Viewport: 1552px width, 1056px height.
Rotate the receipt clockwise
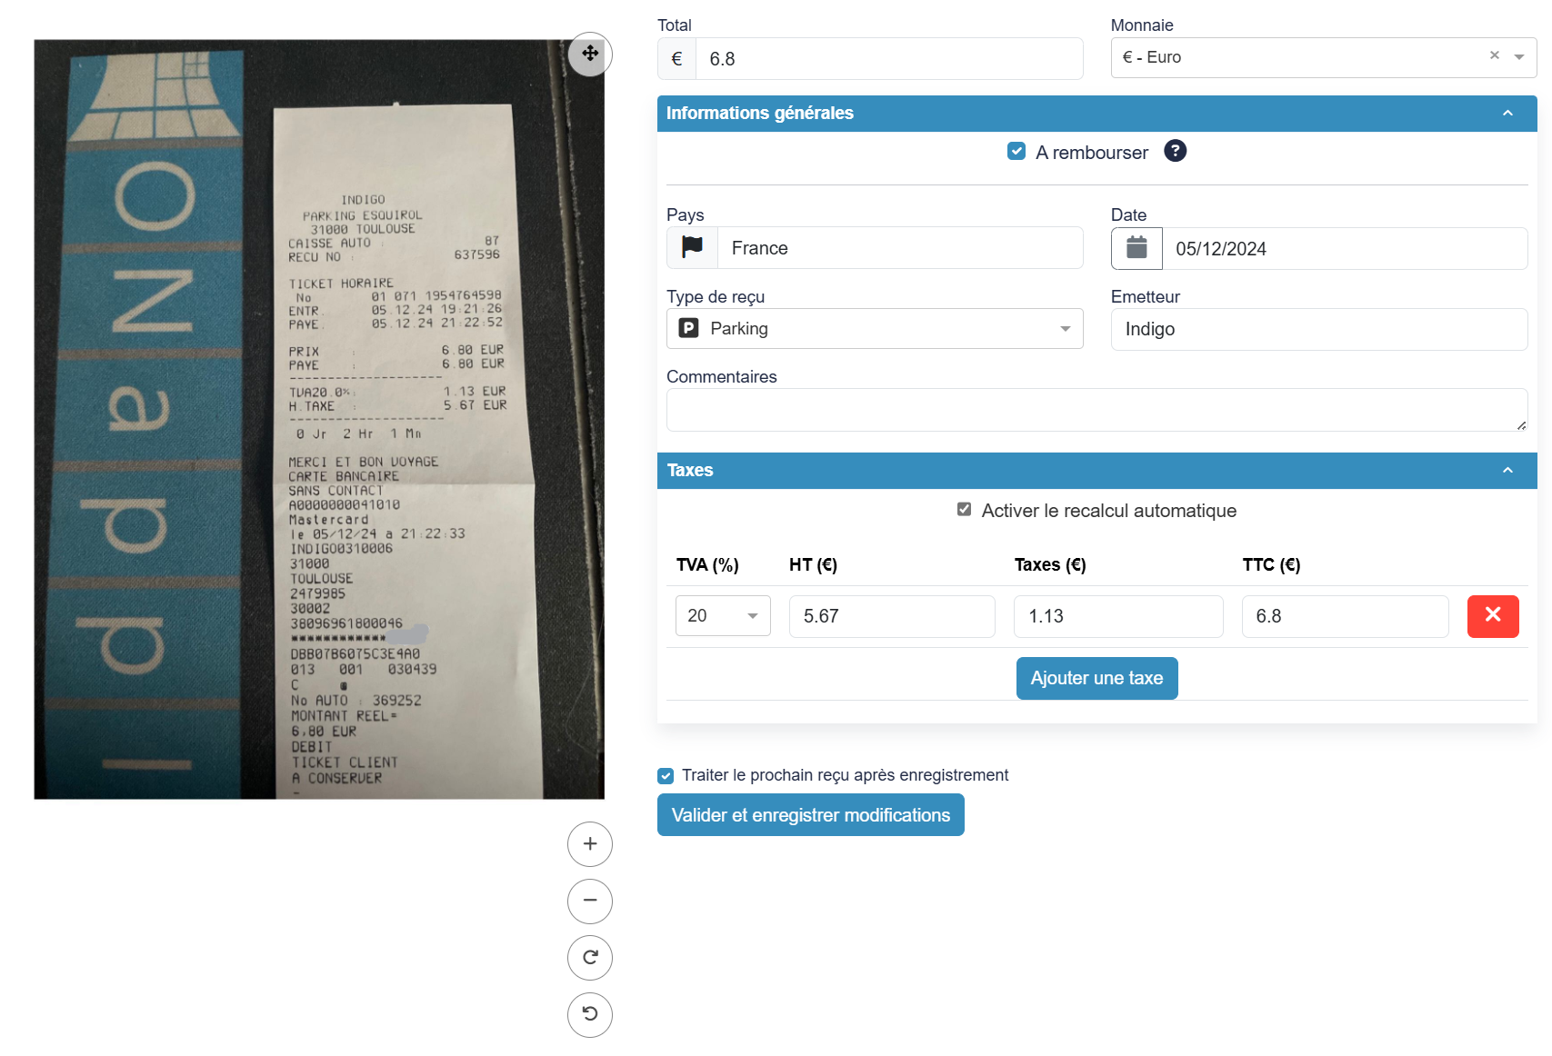[589, 957]
